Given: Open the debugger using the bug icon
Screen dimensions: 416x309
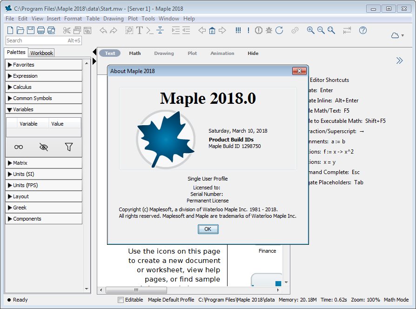Looking at the screenshot, I should [269, 30].
